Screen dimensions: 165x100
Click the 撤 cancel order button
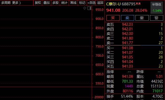pos(142,18)
